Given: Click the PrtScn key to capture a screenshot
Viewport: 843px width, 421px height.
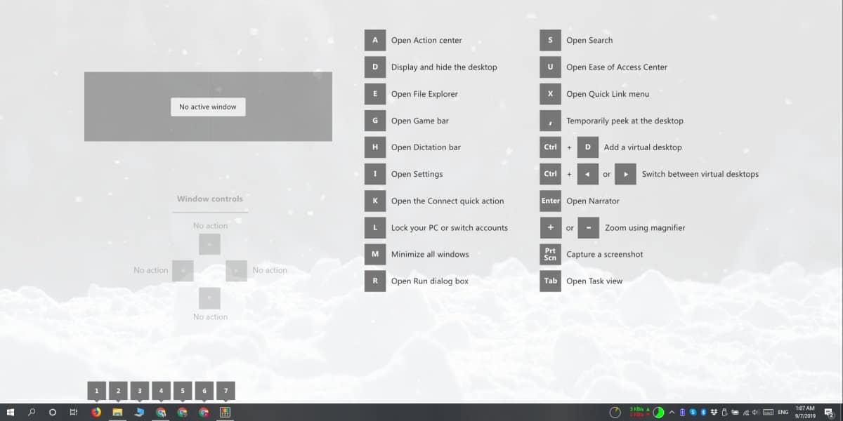Looking at the screenshot, I should tap(550, 254).
